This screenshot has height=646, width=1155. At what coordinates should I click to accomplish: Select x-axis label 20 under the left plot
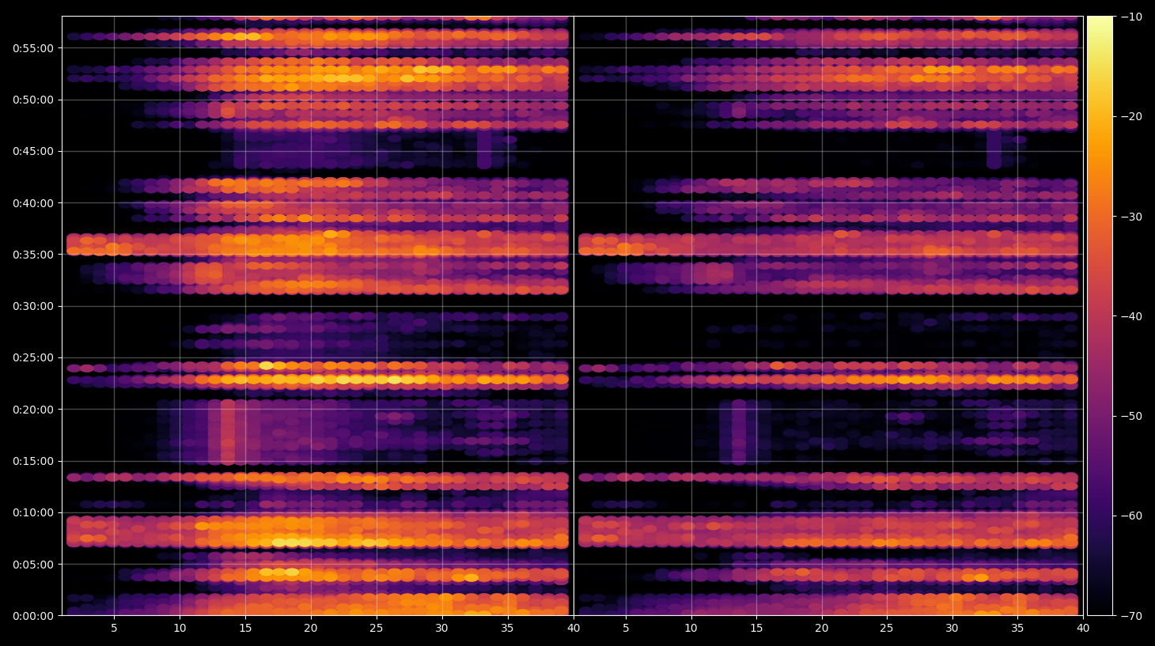pos(311,629)
